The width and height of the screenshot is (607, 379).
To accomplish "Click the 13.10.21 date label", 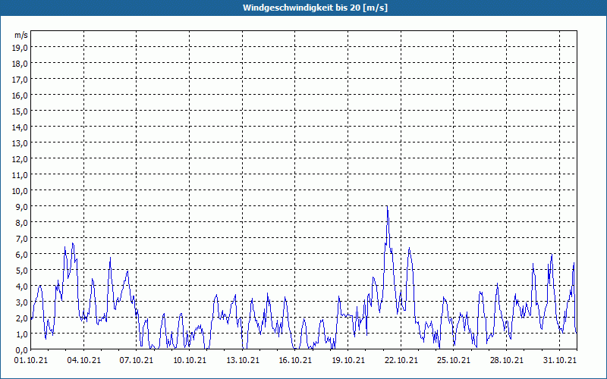I will coord(243,360).
